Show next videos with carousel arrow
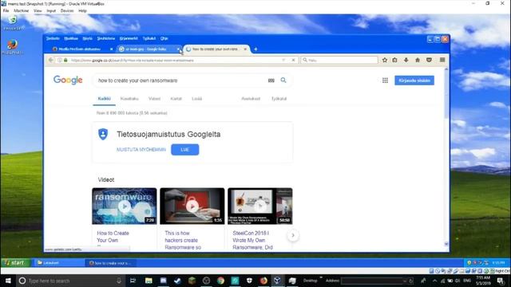This screenshot has width=511, height=287. click(x=293, y=235)
